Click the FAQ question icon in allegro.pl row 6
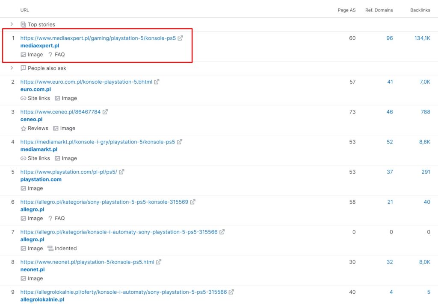 click(x=50, y=218)
